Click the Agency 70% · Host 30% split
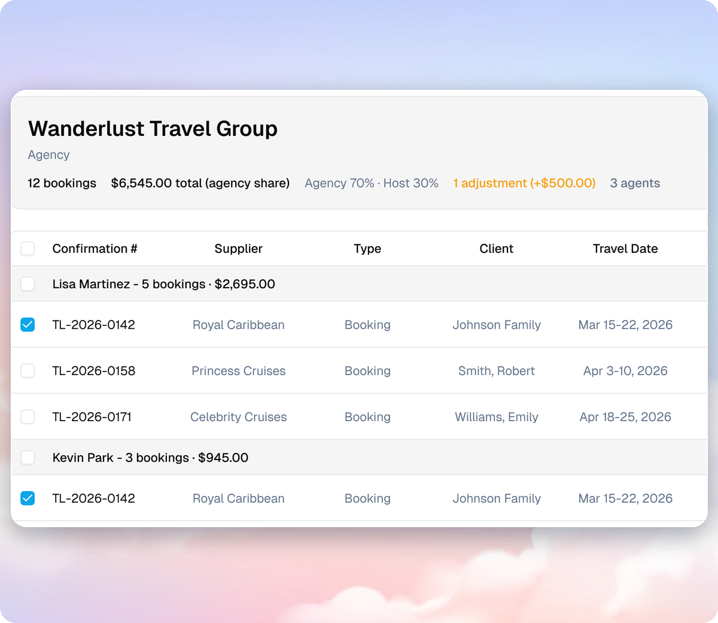The height and width of the screenshot is (623, 718). [372, 183]
